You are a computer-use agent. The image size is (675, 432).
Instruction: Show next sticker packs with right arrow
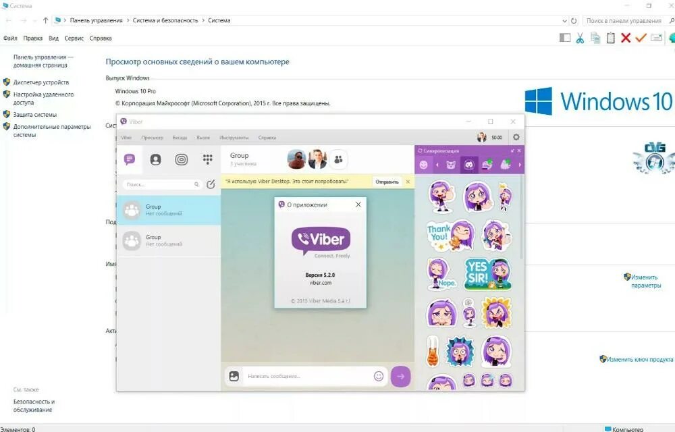[520, 165]
